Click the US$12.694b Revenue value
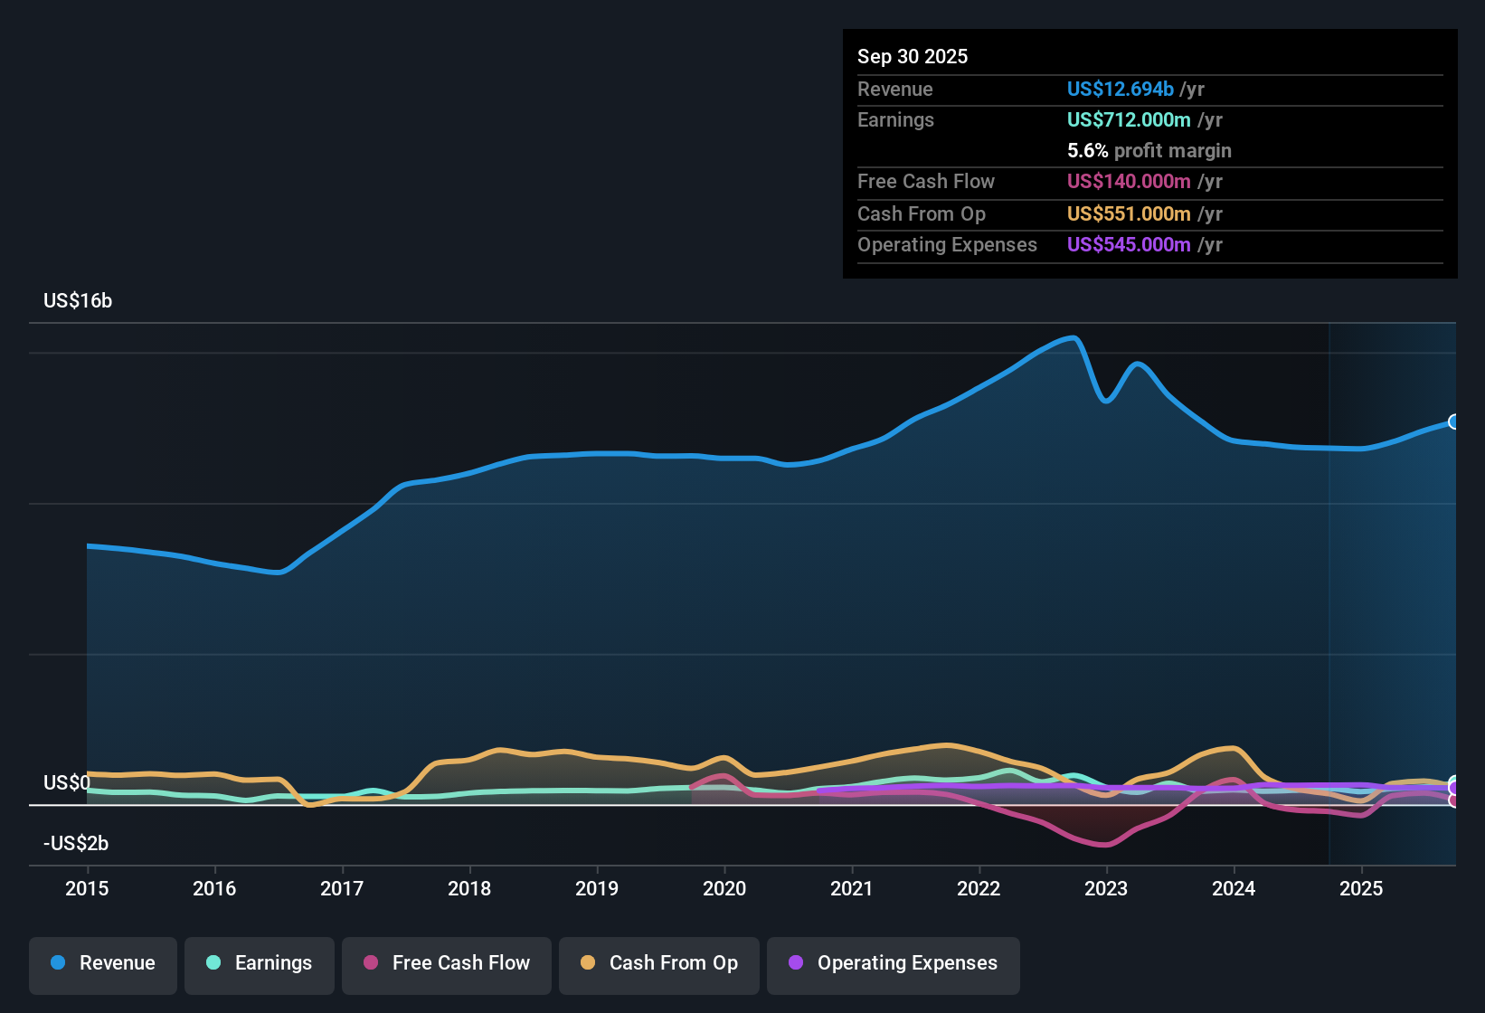Screen dimensions: 1485x1013 pos(1119,89)
